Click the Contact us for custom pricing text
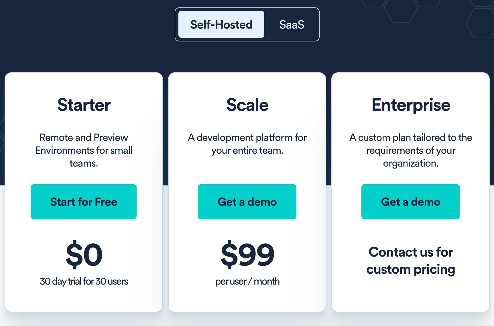The width and height of the screenshot is (494, 326). [x=411, y=261]
